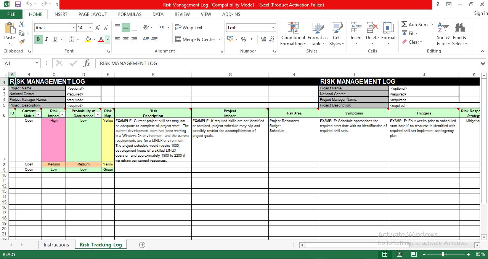Click AutoSum button
The height and width of the screenshot is (259, 488).
[414, 24]
